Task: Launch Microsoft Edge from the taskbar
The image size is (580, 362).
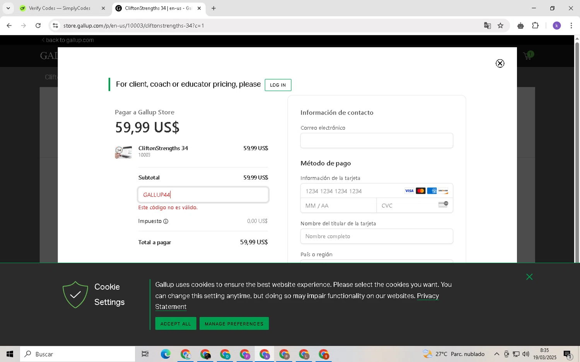Action: 165,354
